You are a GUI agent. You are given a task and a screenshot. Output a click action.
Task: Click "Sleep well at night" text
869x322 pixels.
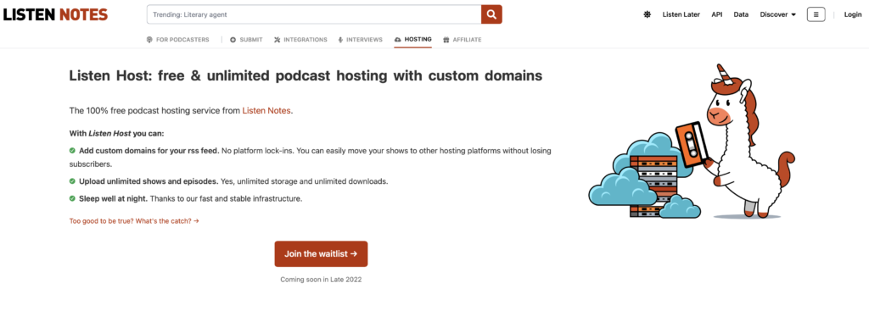[113, 198]
